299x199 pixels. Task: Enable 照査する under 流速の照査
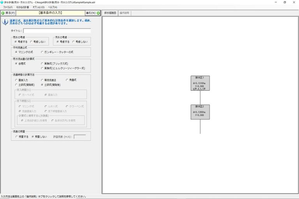point(16,137)
